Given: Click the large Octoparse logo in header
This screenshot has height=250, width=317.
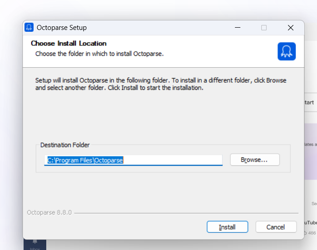Looking at the screenshot, I should (287, 51).
